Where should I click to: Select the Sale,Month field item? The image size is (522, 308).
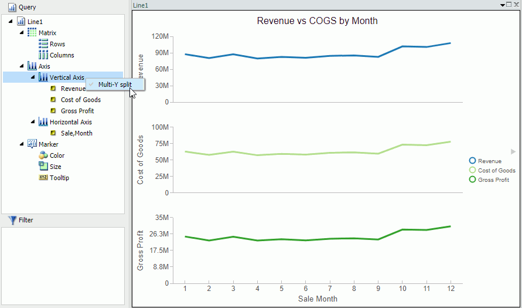click(76, 133)
